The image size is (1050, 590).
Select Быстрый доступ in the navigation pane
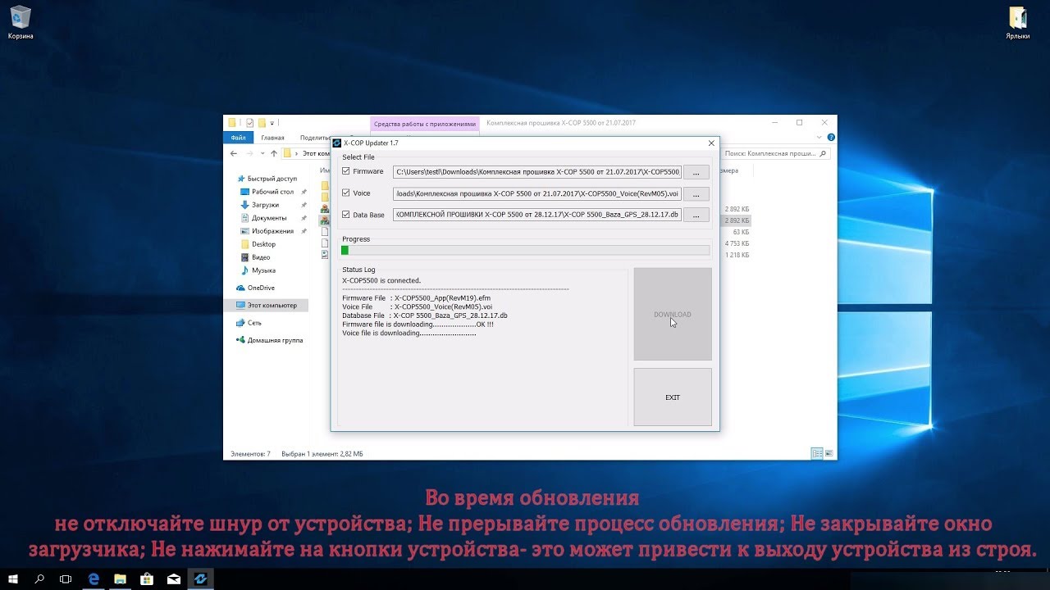(272, 179)
